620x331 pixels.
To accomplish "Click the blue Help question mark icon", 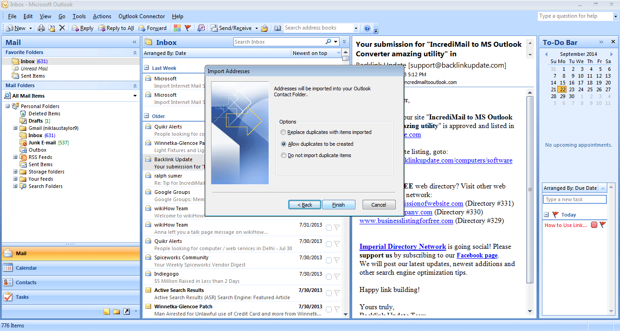I will point(367,28).
